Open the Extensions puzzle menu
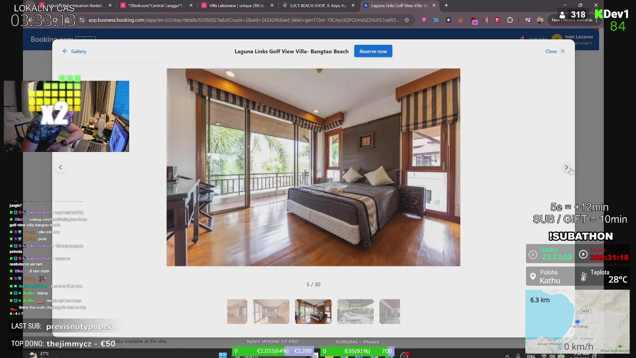636x358 pixels. 510,20
